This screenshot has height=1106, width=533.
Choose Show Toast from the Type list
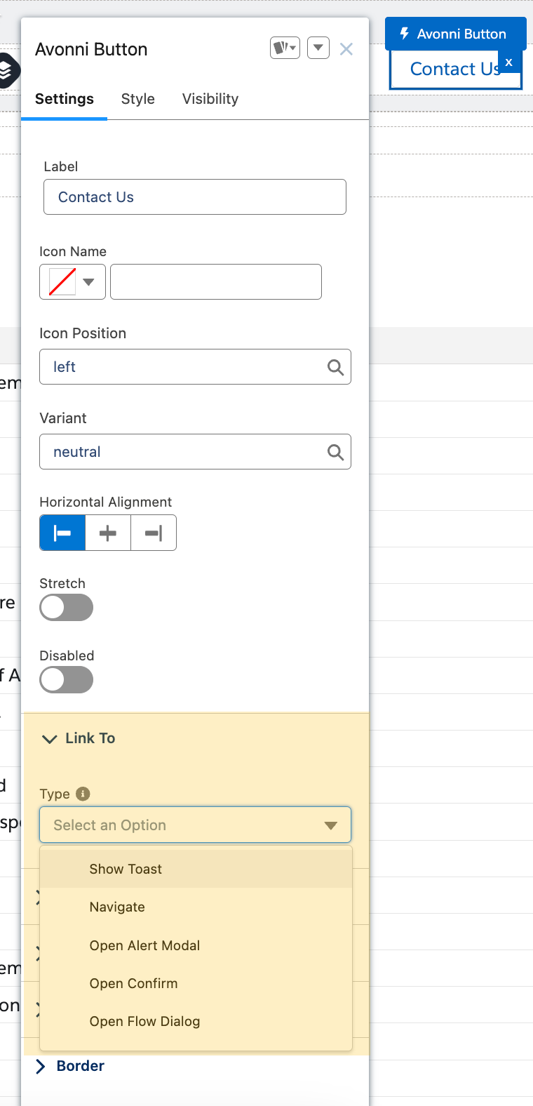point(126,869)
